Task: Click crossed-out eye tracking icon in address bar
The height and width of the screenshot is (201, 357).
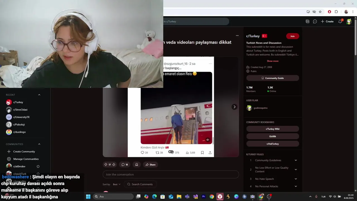Action: tap(314, 12)
